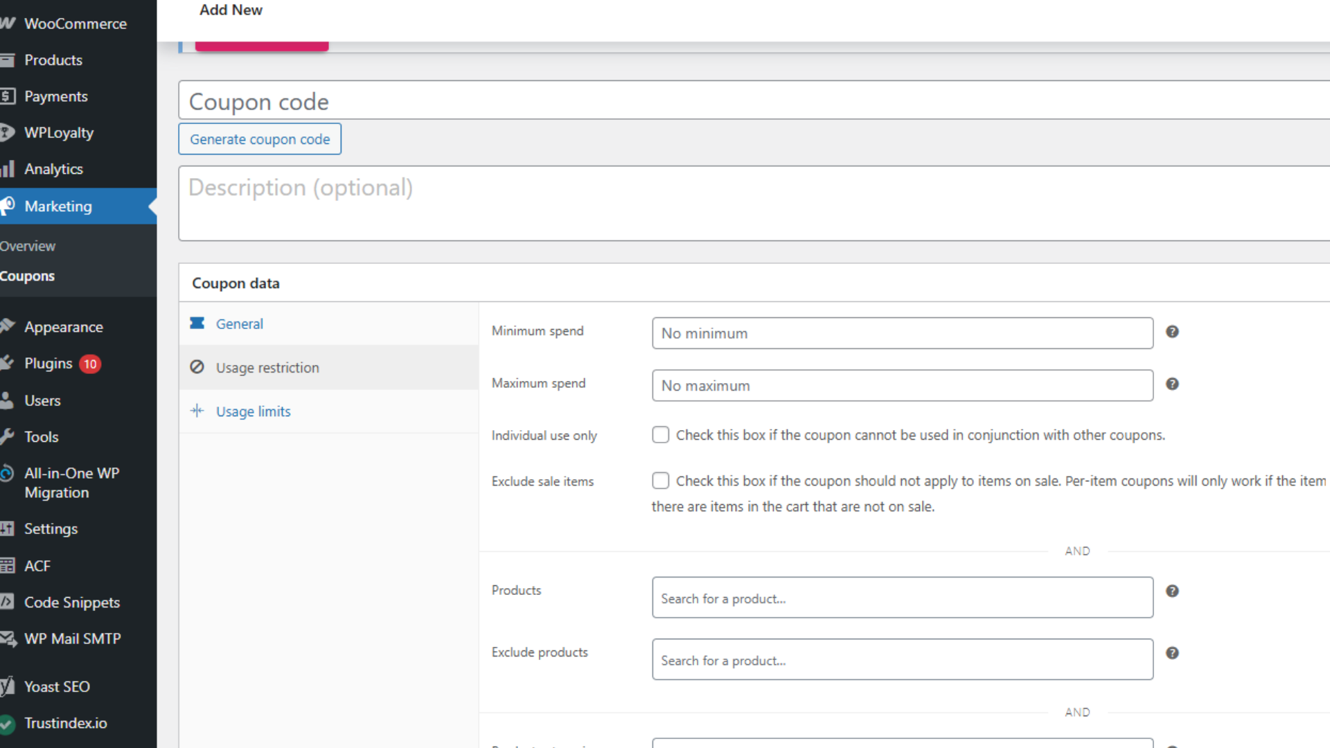The width and height of the screenshot is (1330, 748).
Task: Click the Usage restriction prohibition icon
Action: [197, 367]
